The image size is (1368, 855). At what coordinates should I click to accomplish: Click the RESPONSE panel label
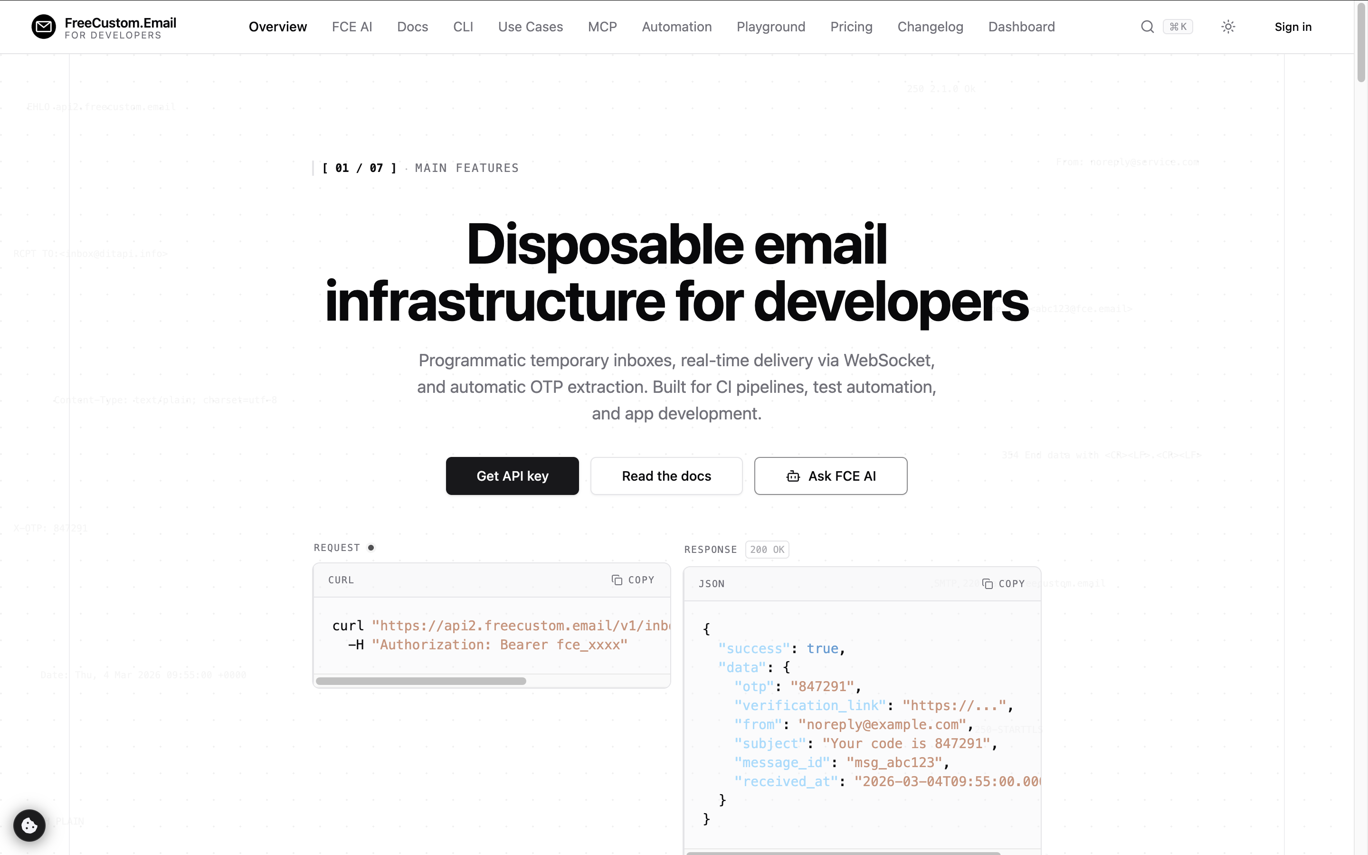click(711, 550)
